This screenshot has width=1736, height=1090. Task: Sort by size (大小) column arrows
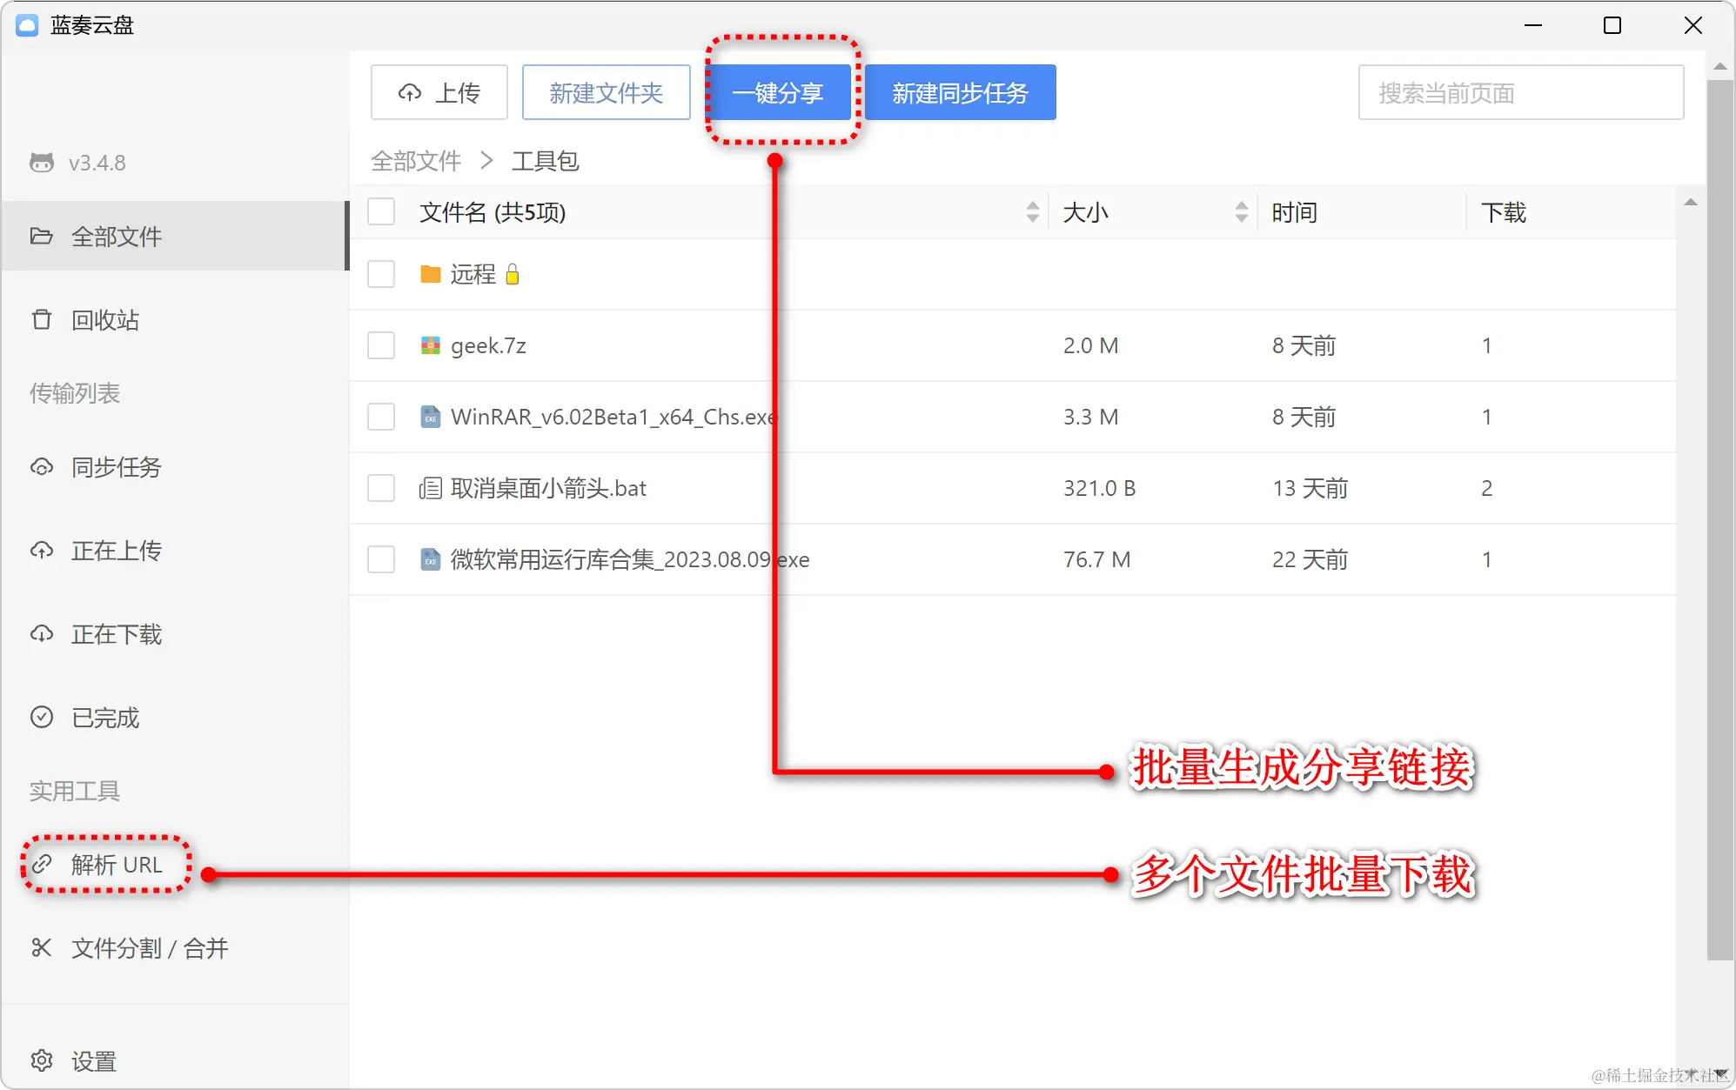(x=1241, y=212)
